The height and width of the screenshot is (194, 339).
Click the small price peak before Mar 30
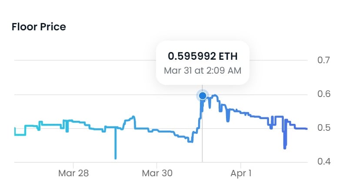pos(133,116)
